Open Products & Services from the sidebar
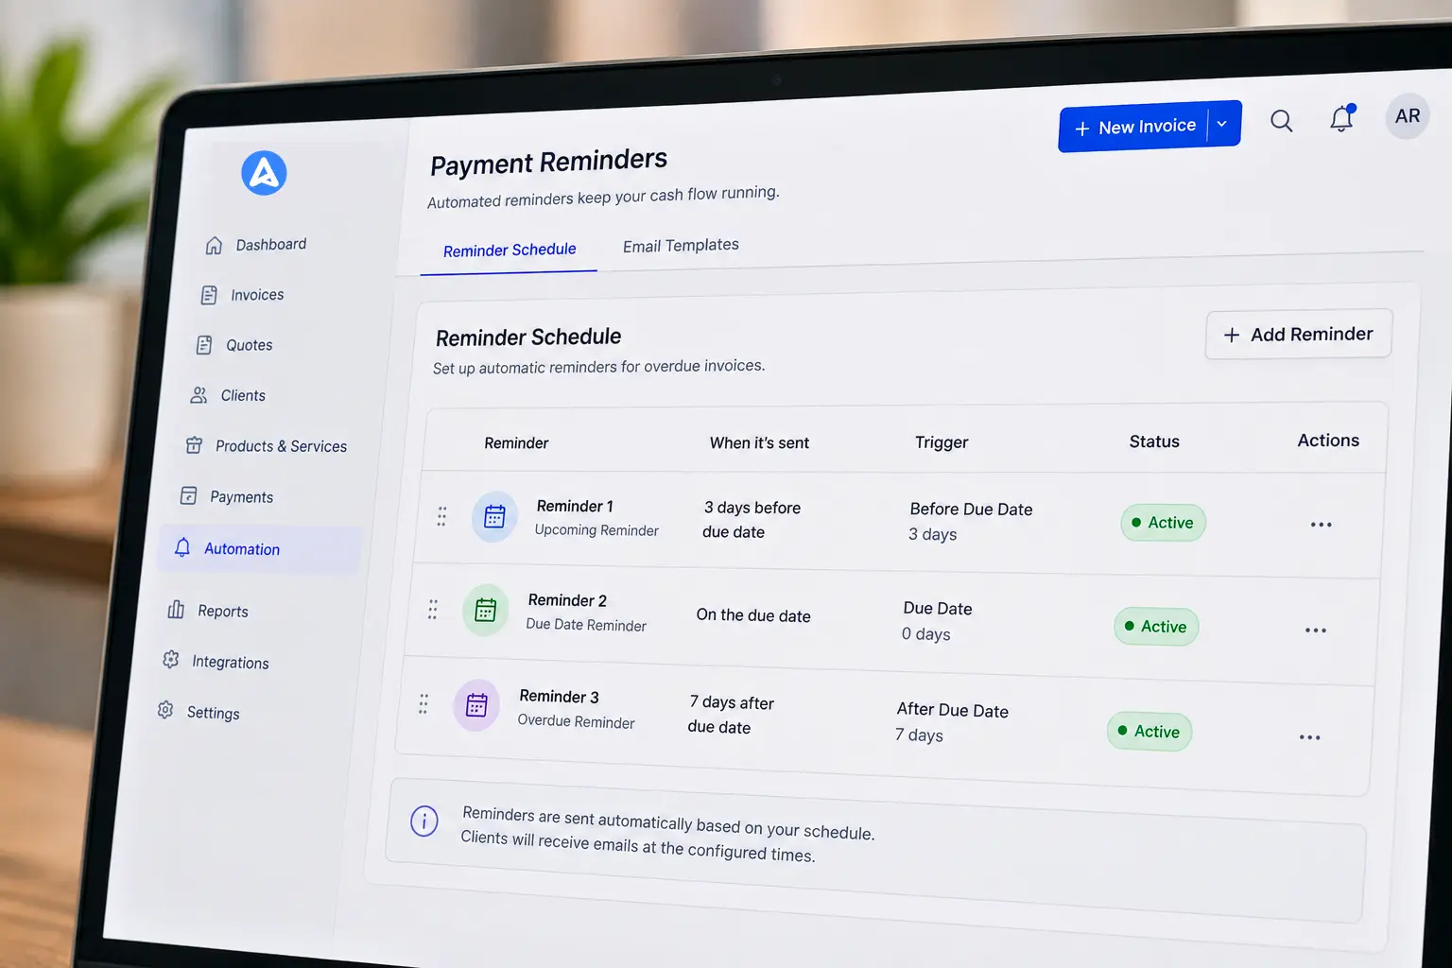 click(281, 446)
